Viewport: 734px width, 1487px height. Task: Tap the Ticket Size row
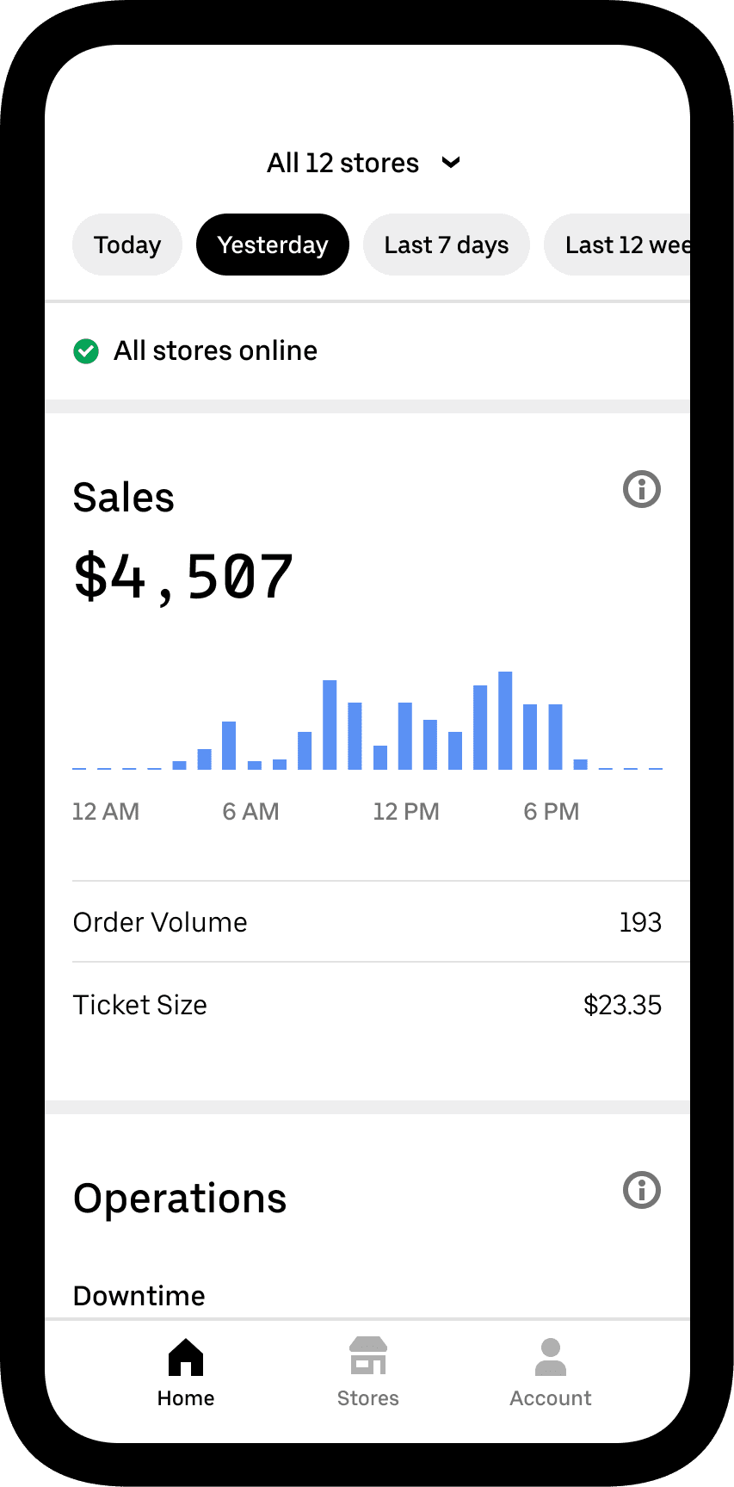coord(367,1005)
